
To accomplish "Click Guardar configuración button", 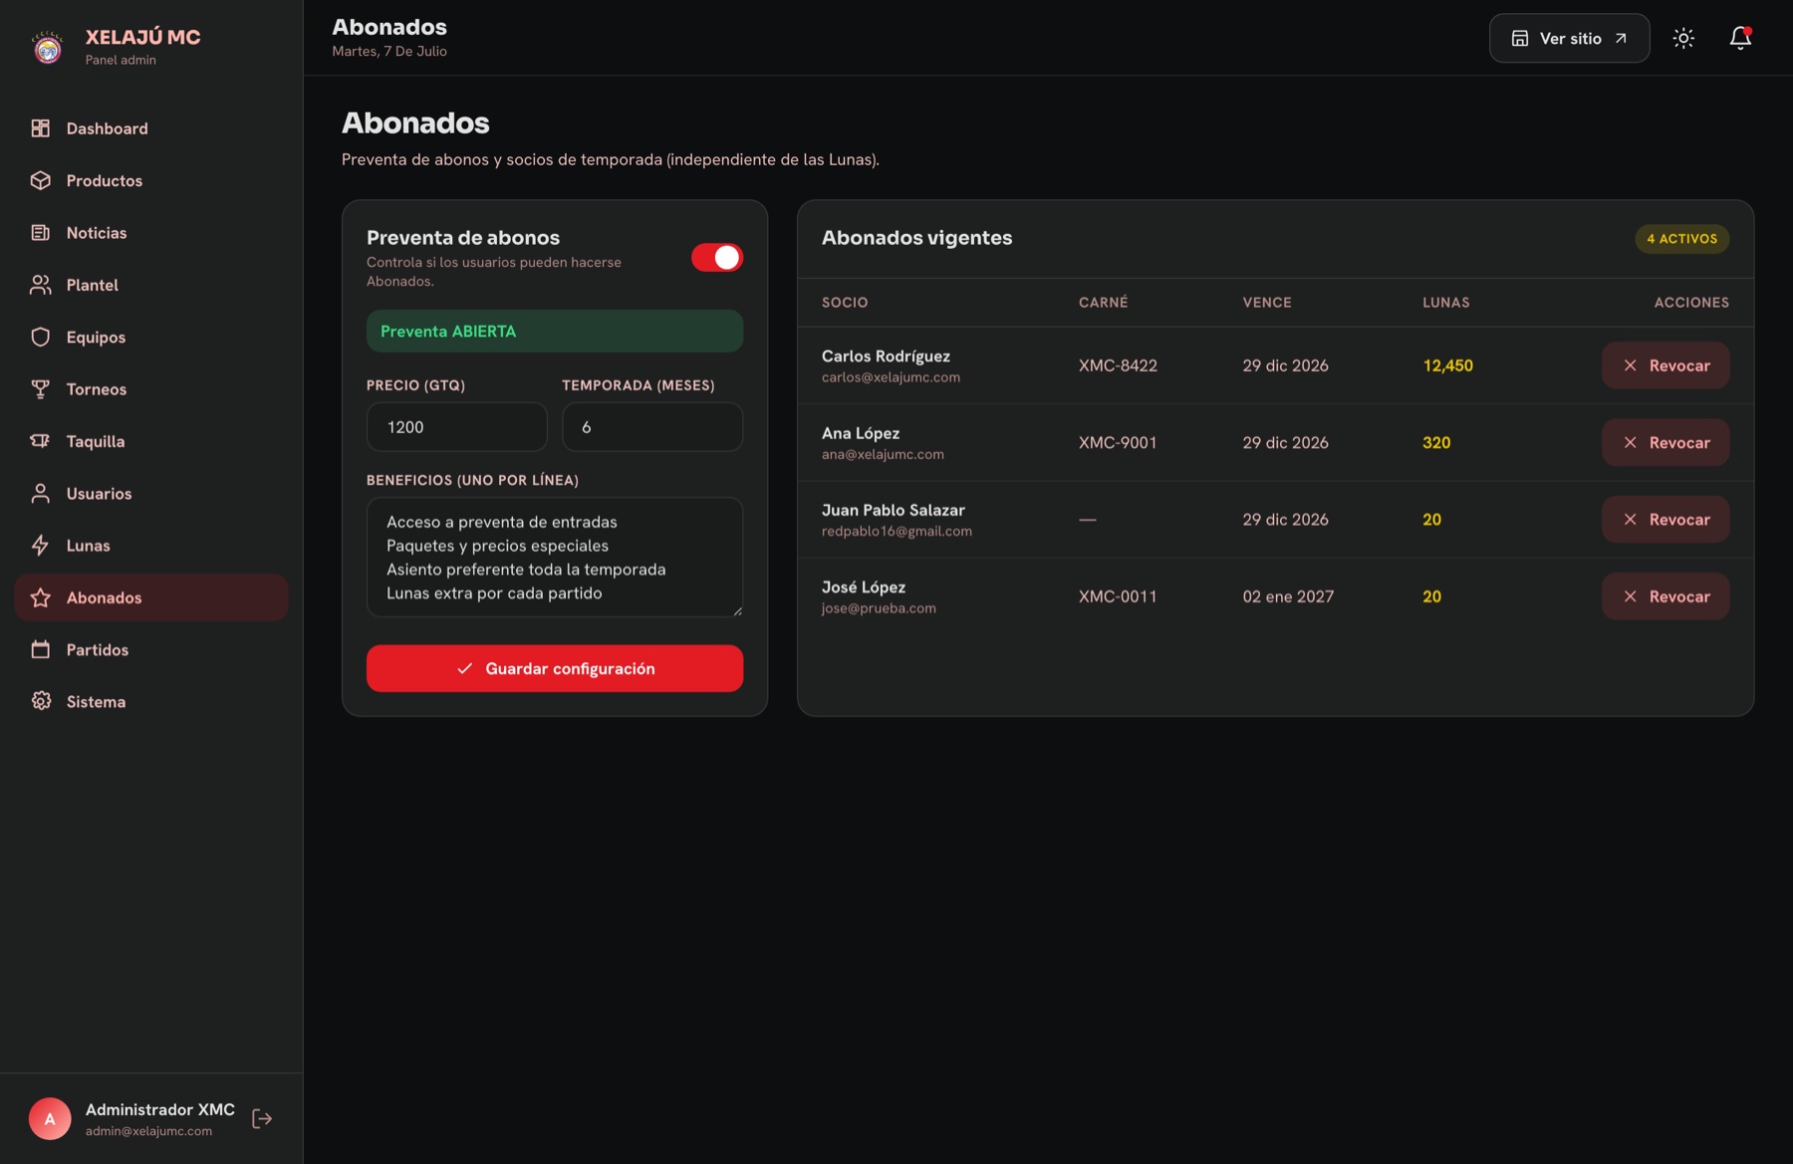I will (x=555, y=668).
